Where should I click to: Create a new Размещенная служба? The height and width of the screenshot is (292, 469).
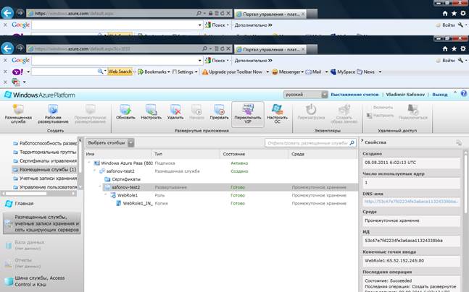point(18,113)
